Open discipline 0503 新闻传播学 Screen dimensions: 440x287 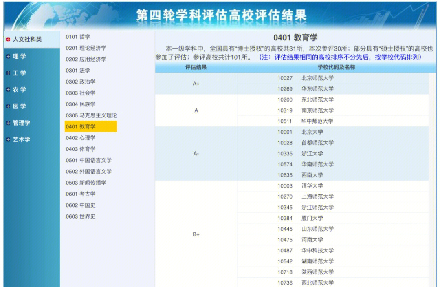coord(86,183)
